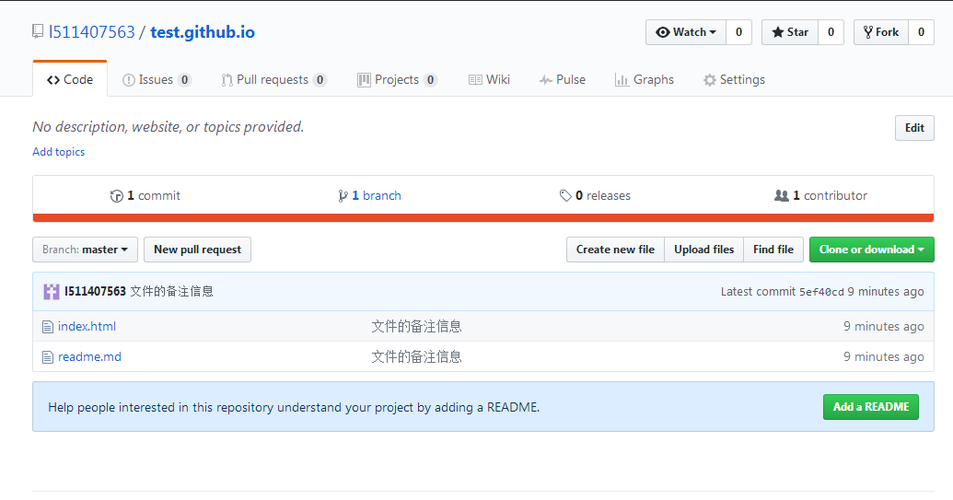Click the 9 minutes ago in index.html row
Viewport: 953px width, 500px height.
tap(884, 326)
